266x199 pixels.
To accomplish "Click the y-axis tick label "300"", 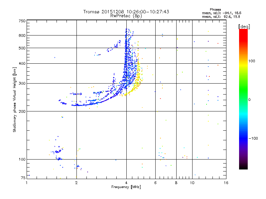I will [22, 83].
